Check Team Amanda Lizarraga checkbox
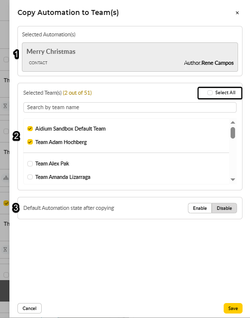 pos(30,177)
